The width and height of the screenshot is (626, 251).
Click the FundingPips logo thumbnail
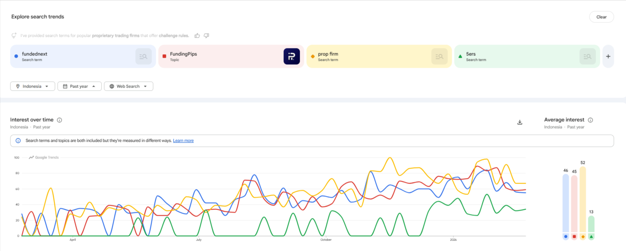(292, 57)
